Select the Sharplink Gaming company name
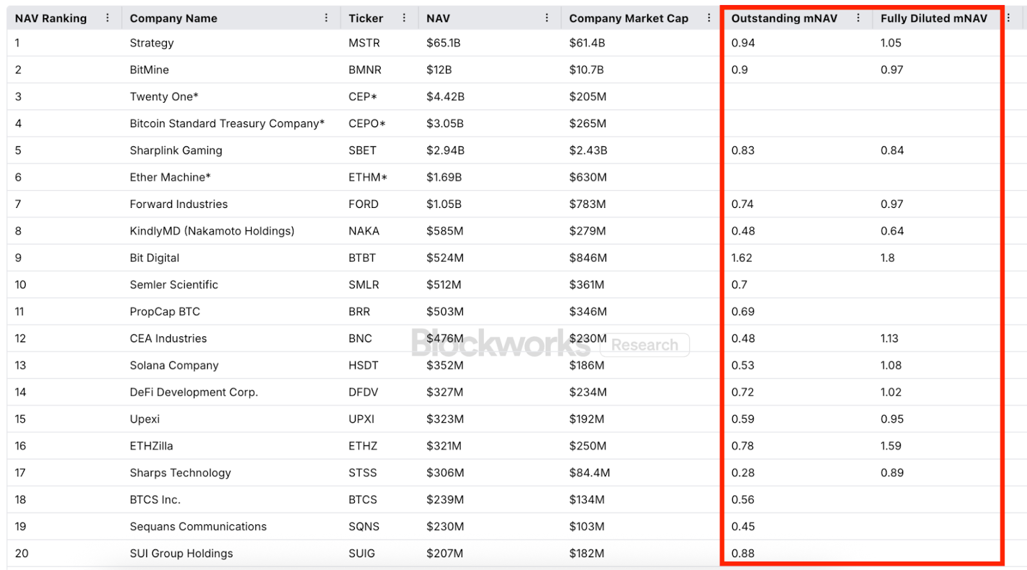 pyautogui.click(x=176, y=151)
